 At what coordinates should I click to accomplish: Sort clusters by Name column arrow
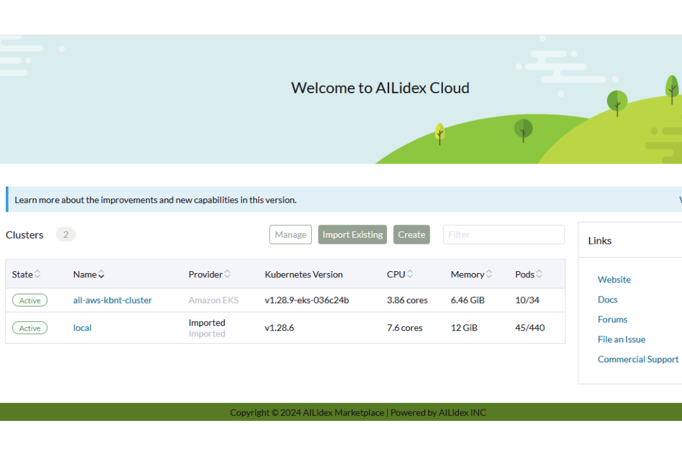[101, 274]
